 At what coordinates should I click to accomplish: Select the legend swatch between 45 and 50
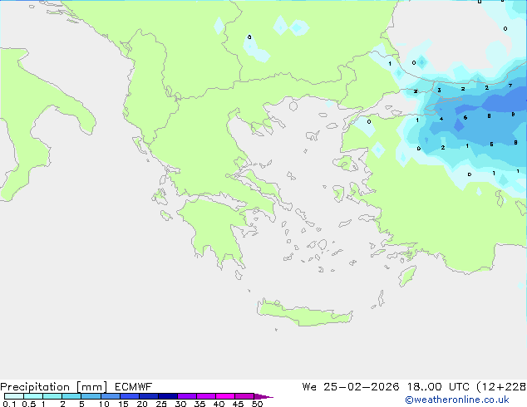[x=244, y=396]
